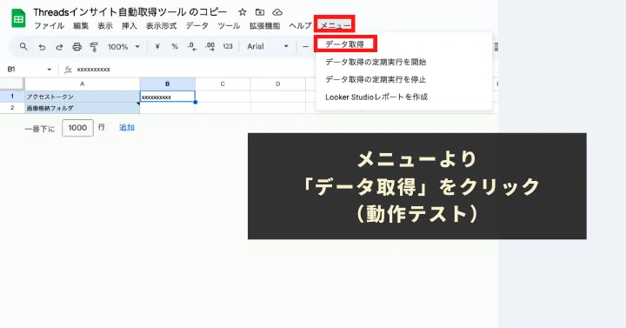Image resolution: width=626 pixels, height=328 pixels.
Task: Click the spreadsheet title text
Action: (130, 12)
